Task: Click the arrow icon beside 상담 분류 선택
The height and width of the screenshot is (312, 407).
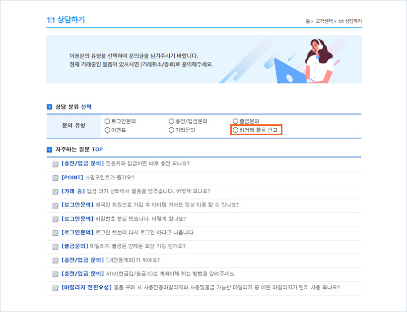Action: tap(49, 106)
